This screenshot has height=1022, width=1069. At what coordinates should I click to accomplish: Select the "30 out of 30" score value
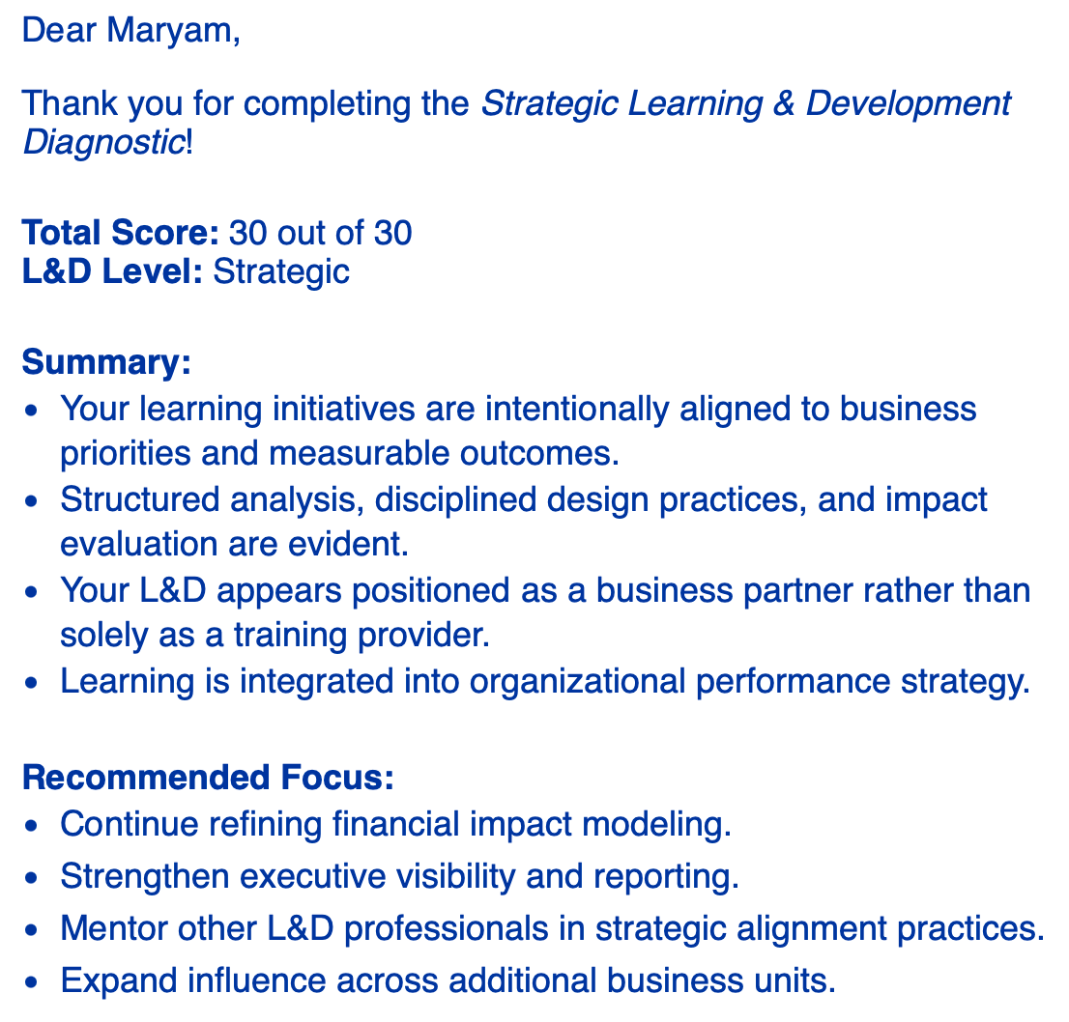point(321,233)
